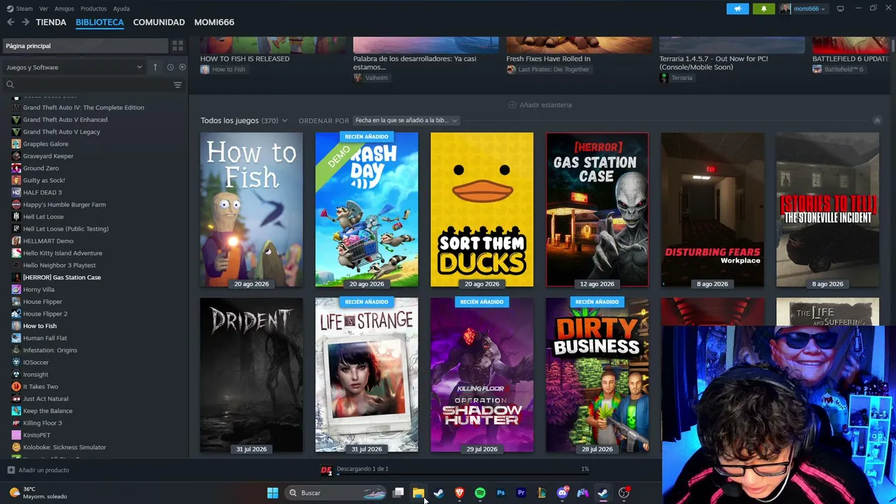Open the MOMI666 profile tab
Viewport: 896px width, 504px height.
(214, 22)
